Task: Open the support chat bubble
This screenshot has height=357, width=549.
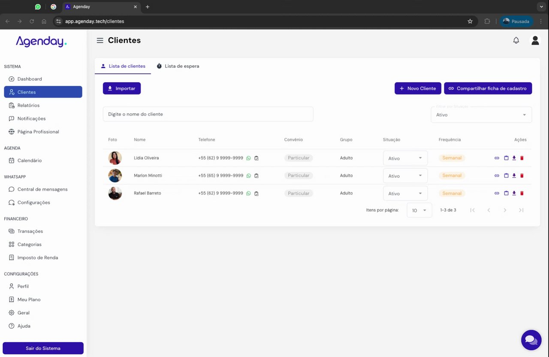Action: point(531,340)
